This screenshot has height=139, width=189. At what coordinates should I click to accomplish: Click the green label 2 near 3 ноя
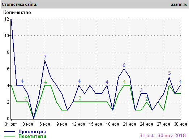26,99
